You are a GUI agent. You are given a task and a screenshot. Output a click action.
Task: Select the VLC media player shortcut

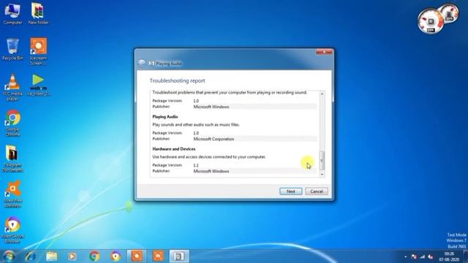tap(12, 87)
